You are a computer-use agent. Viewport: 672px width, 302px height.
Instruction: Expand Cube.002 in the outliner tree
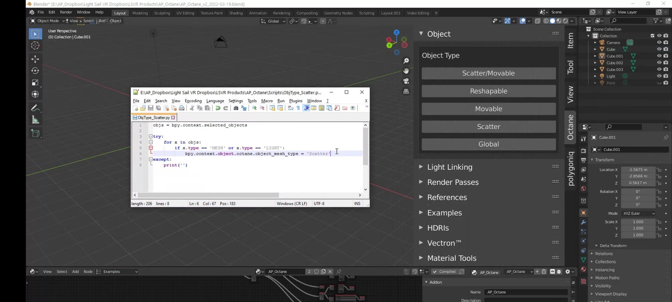point(595,63)
